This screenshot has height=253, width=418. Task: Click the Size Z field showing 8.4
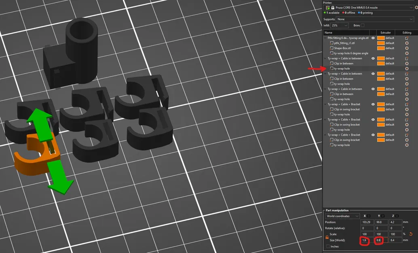pos(395,240)
